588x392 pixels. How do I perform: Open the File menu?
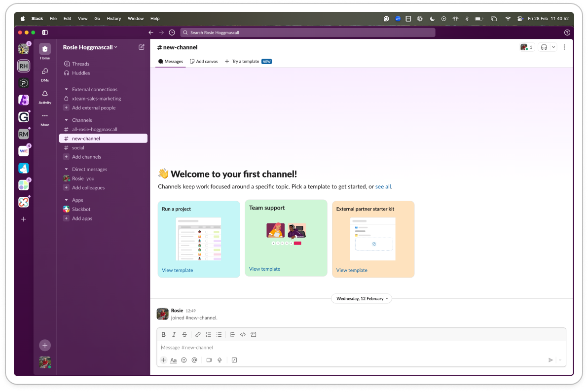coord(53,18)
